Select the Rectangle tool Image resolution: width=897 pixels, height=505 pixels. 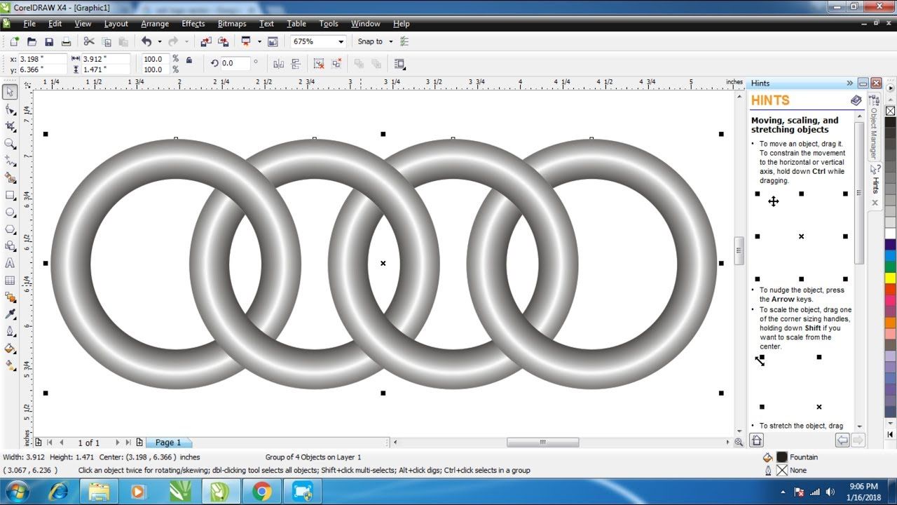[x=10, y=195]
